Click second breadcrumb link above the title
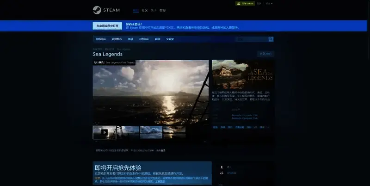 [x=110, y=50]
